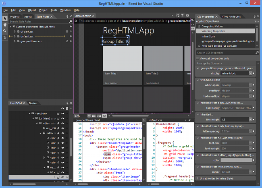Expand the groupedItems.css tree node
This screenshot has width=262, height=188.
pos(15,41)
